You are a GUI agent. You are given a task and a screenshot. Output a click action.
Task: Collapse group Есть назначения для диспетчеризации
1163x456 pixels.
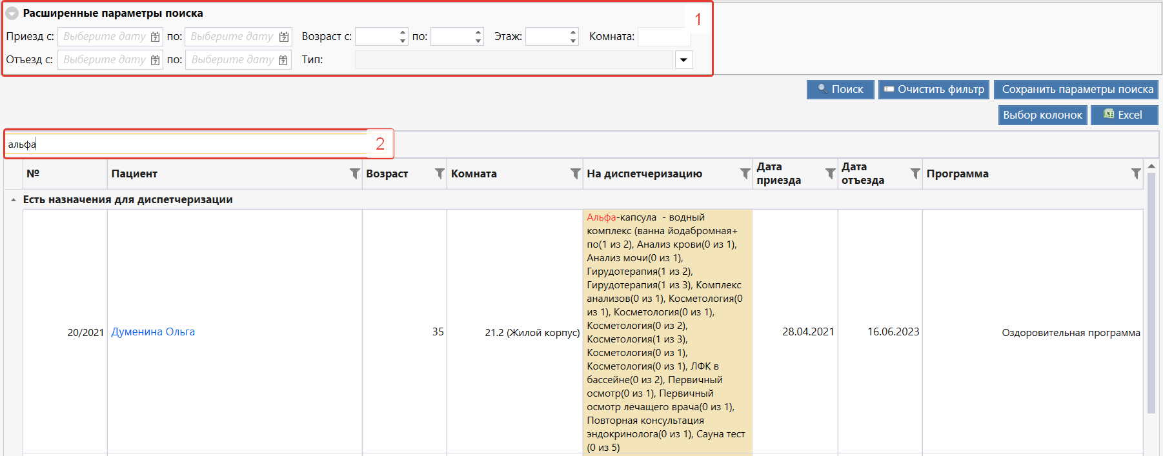click(14, 200)
